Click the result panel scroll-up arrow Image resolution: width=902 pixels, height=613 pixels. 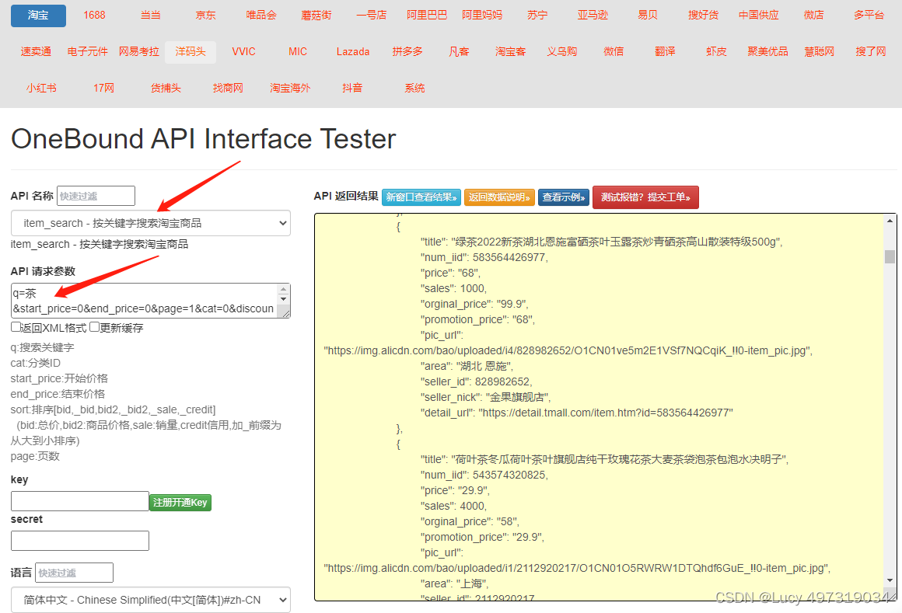(x=890, y=221)
